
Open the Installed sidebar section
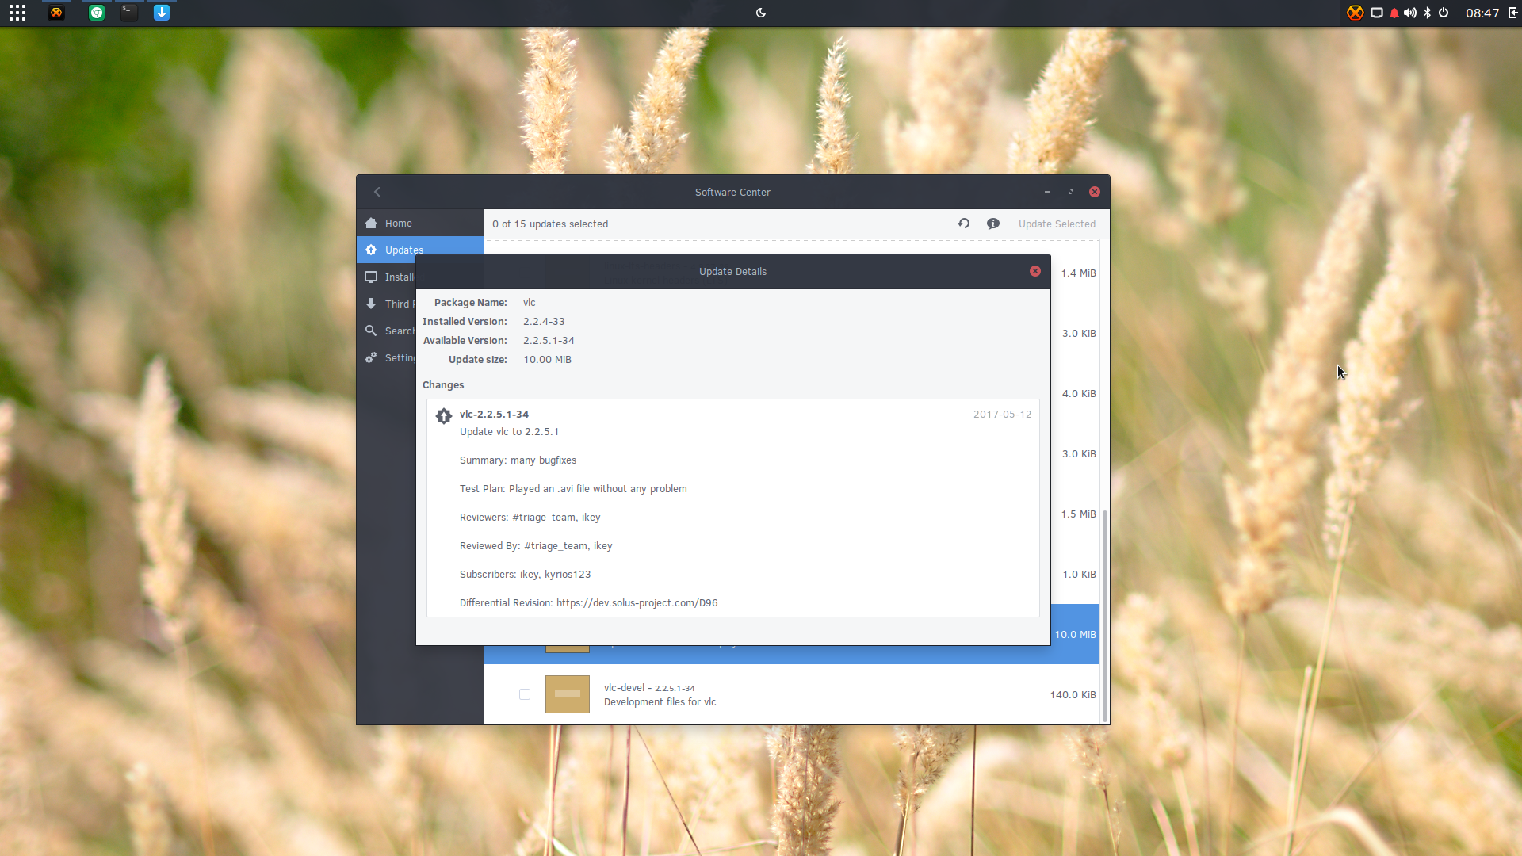tap(386, 277)
